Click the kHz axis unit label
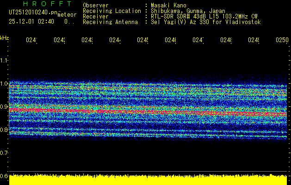291x185 pixels. (4, 37)
